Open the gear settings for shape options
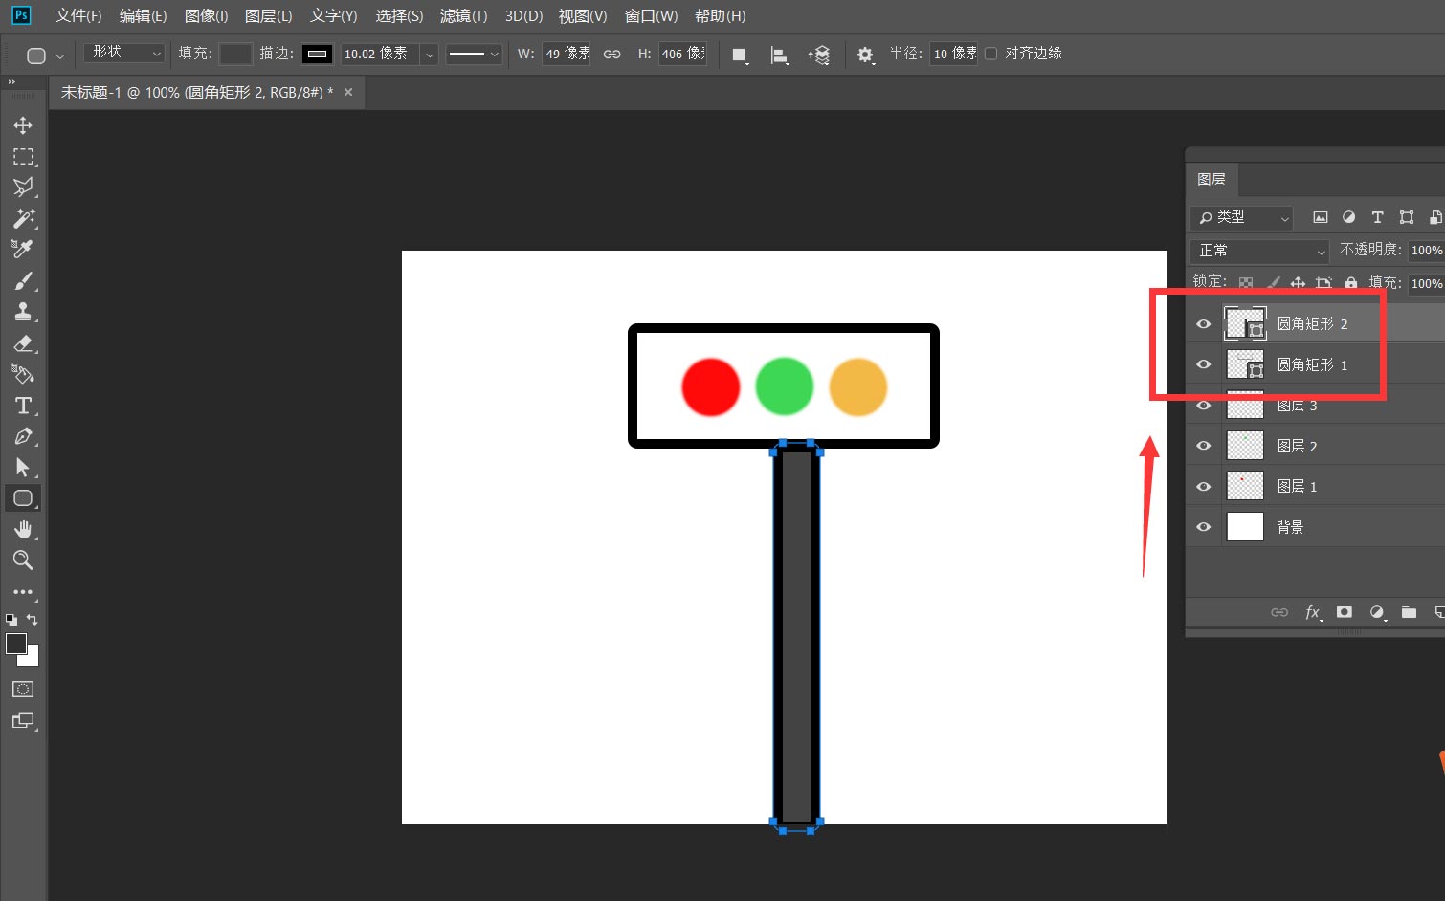1445x901 pixels. point(865,55)
